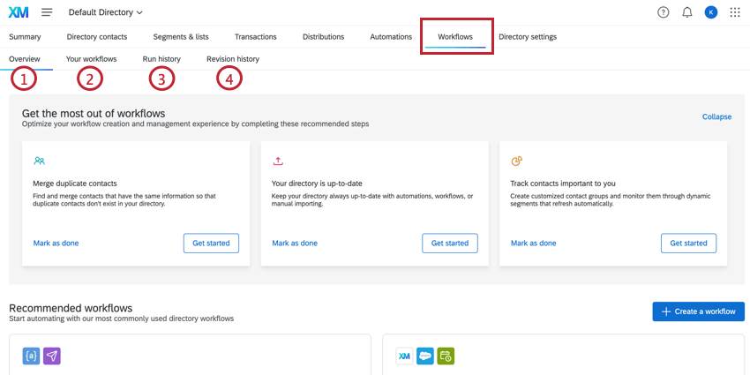Click the track contacts pie icon
The width and height of the screenshot is (750, 375).
pos(517,161)
